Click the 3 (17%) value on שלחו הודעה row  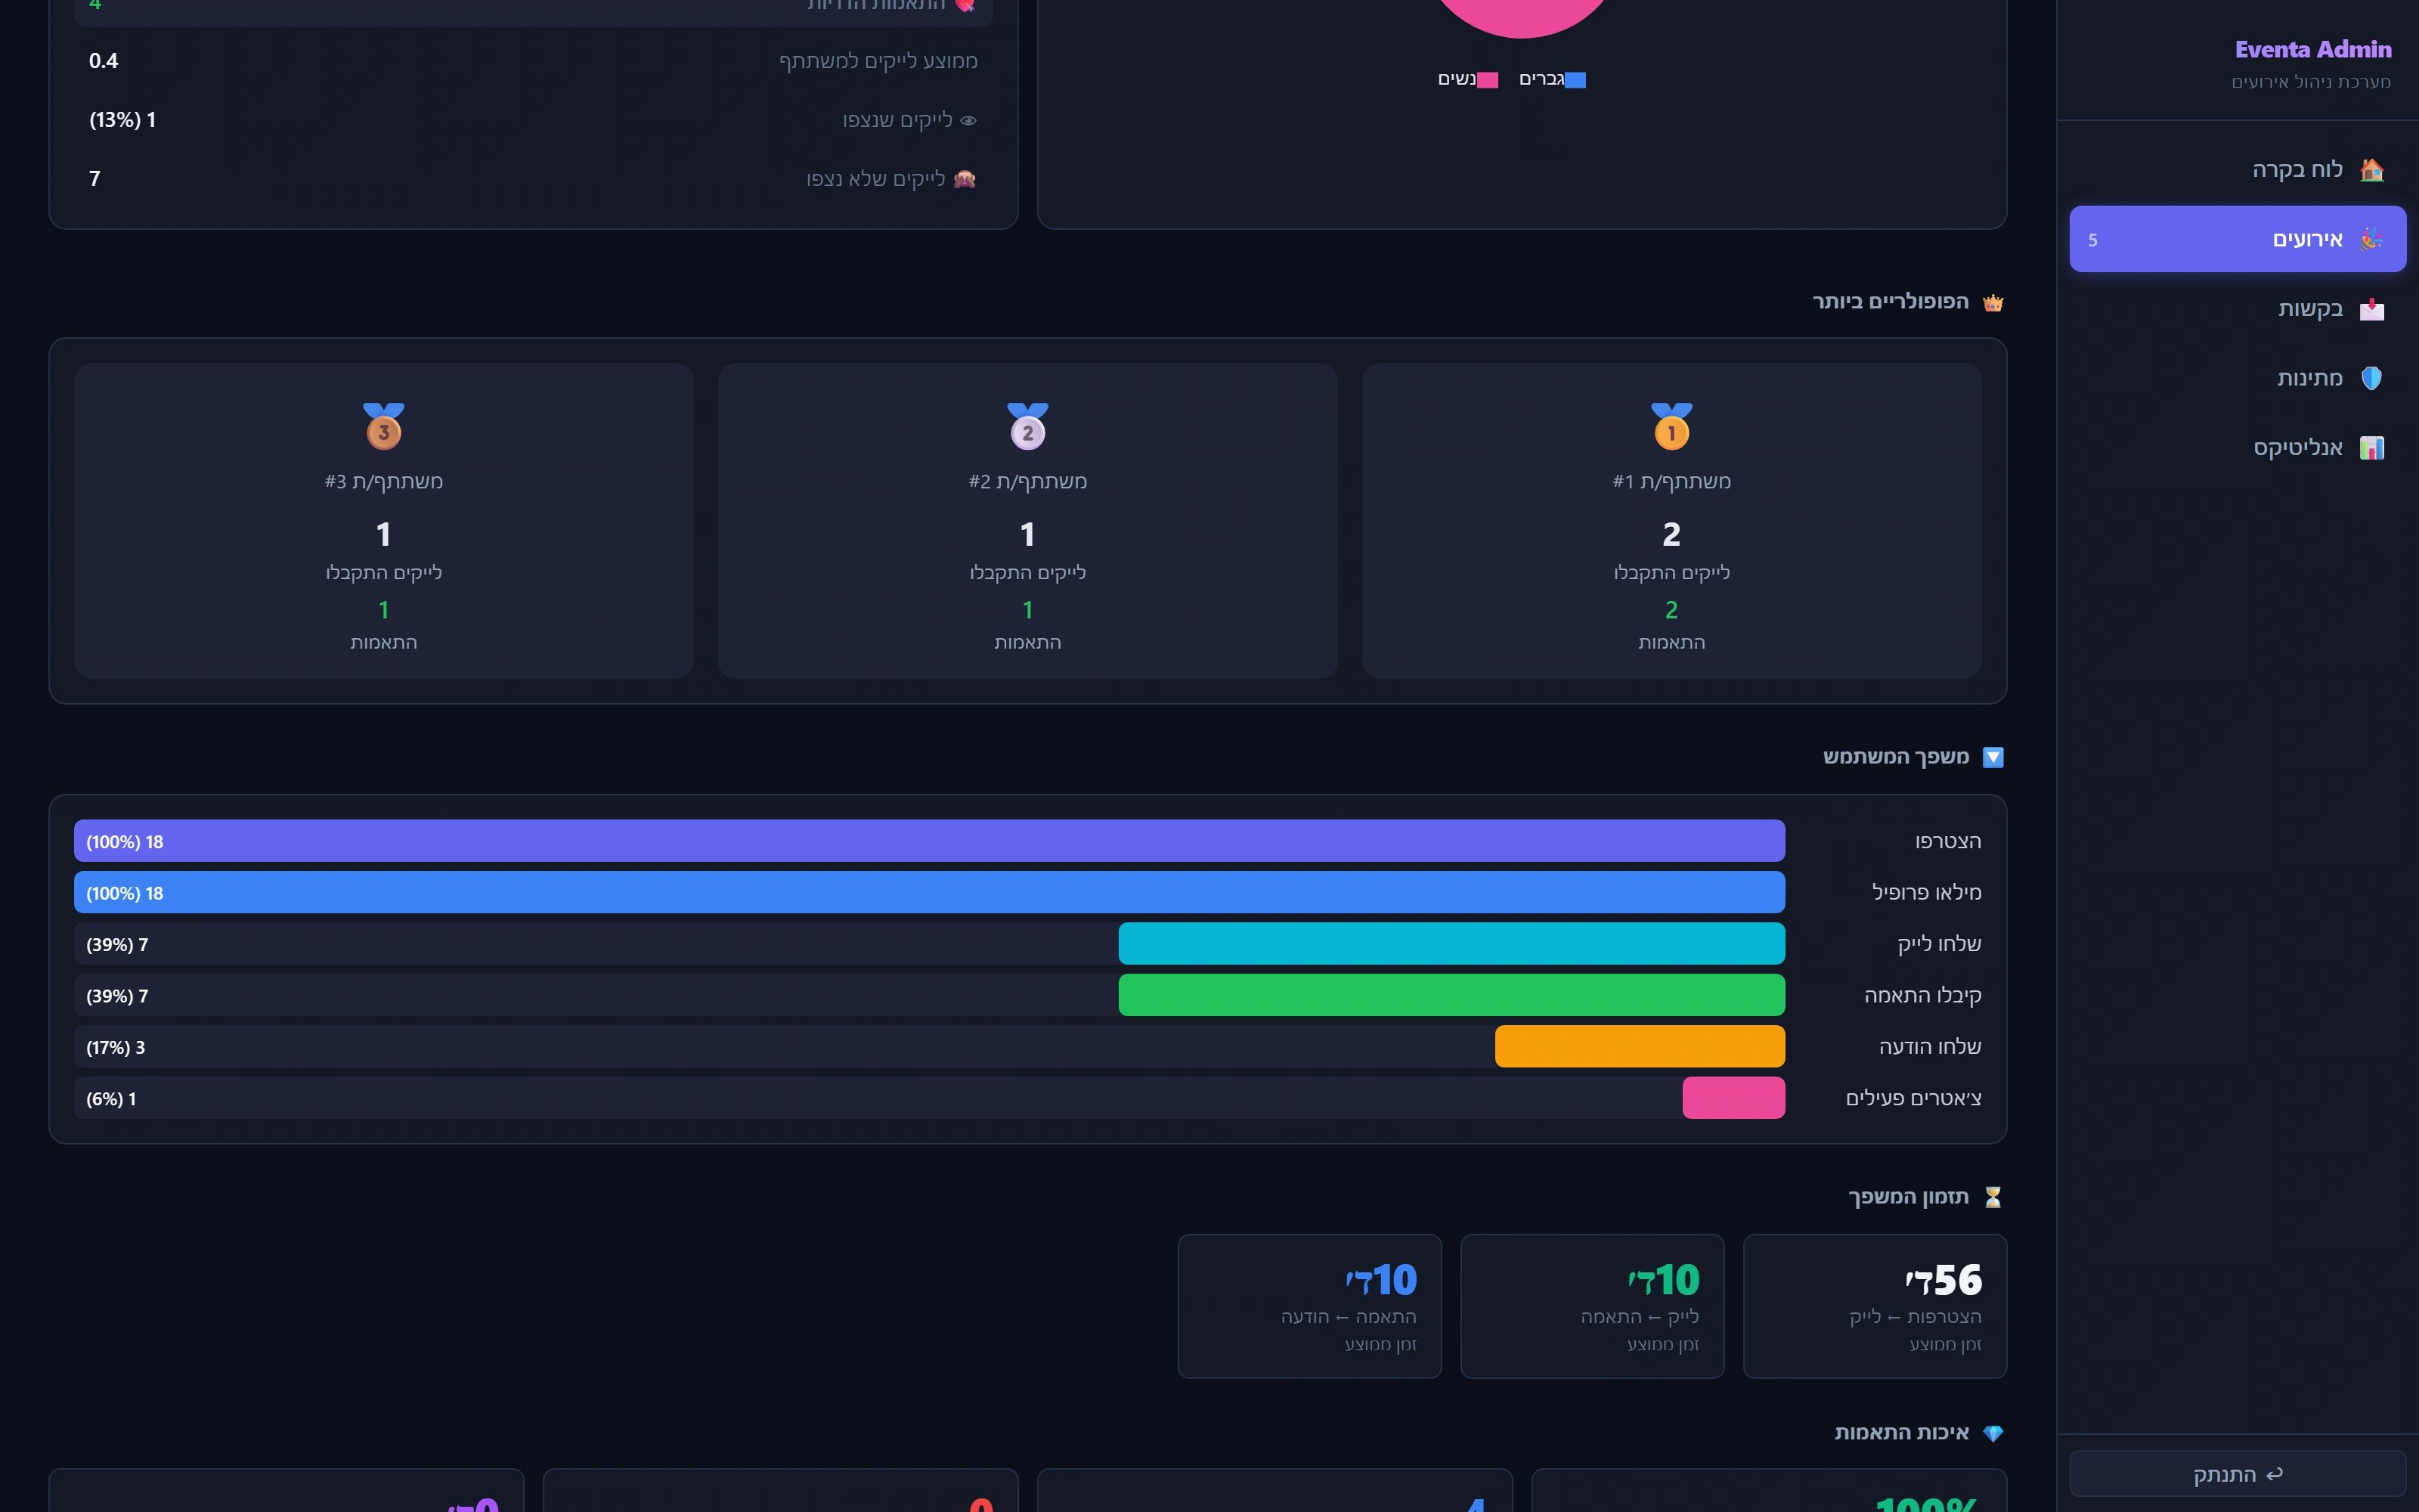(x=115, y=1048)
